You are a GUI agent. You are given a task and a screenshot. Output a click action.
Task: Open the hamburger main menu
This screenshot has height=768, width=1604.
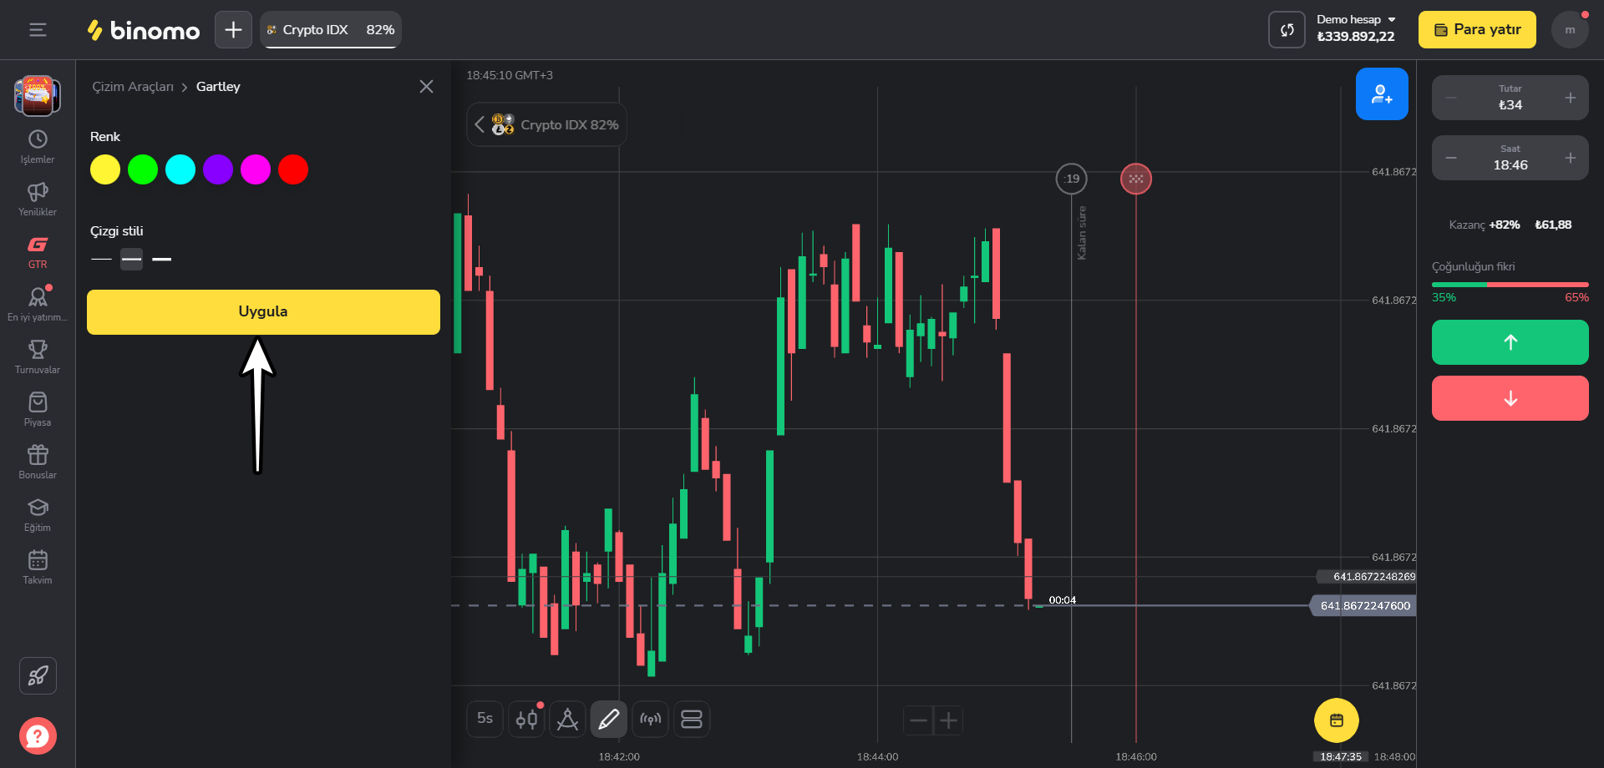tap(38, 30)
